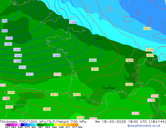Click the 293 legend value

(x=48, y=127)
